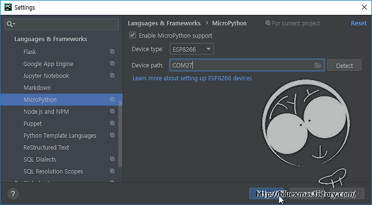Click the project-level icon beside Jupyter Notebook
372x205 pixels.
112,75
